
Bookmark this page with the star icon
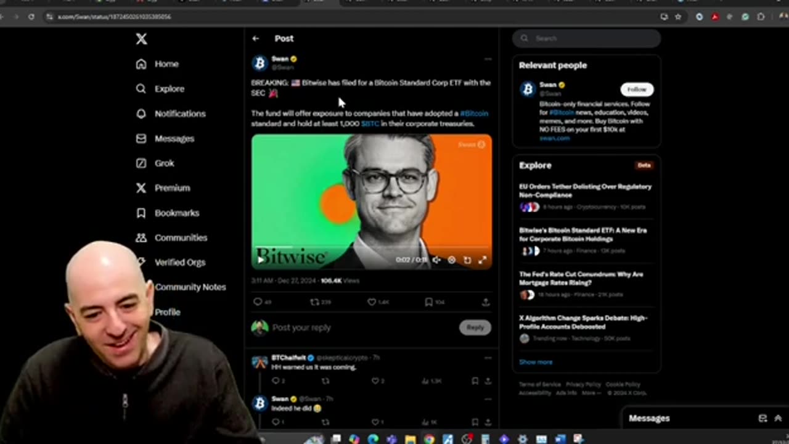click(x=678, y=17)
